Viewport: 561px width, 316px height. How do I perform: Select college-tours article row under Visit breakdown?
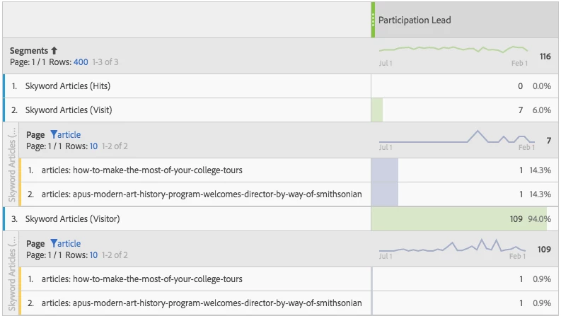click(142, 170)
